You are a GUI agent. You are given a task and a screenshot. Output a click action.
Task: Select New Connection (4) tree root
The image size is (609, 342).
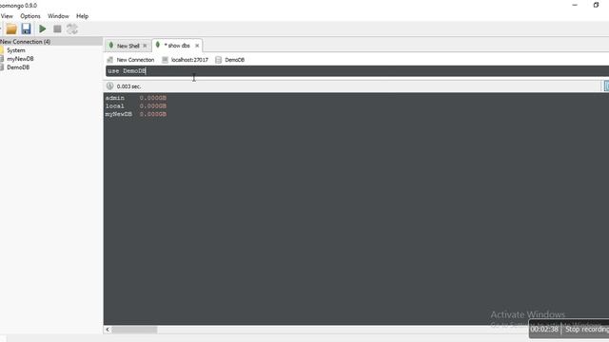pos(26,42)
